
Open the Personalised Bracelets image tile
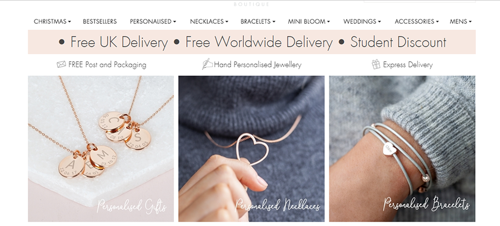coord(402,149)
